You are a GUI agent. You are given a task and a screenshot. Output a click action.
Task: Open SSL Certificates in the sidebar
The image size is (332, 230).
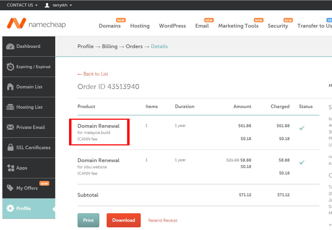pos(29,148)
